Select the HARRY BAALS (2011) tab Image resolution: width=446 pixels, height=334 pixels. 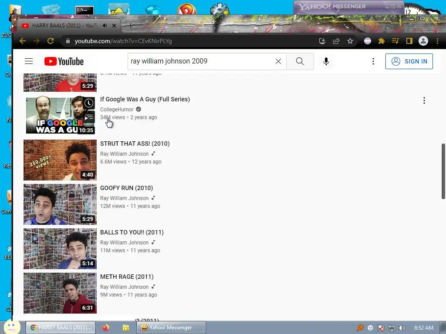tap(64, 26)
